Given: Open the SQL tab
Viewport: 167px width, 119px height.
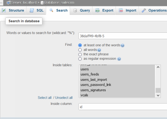Looking at the screenshot, I should point(36,10).
